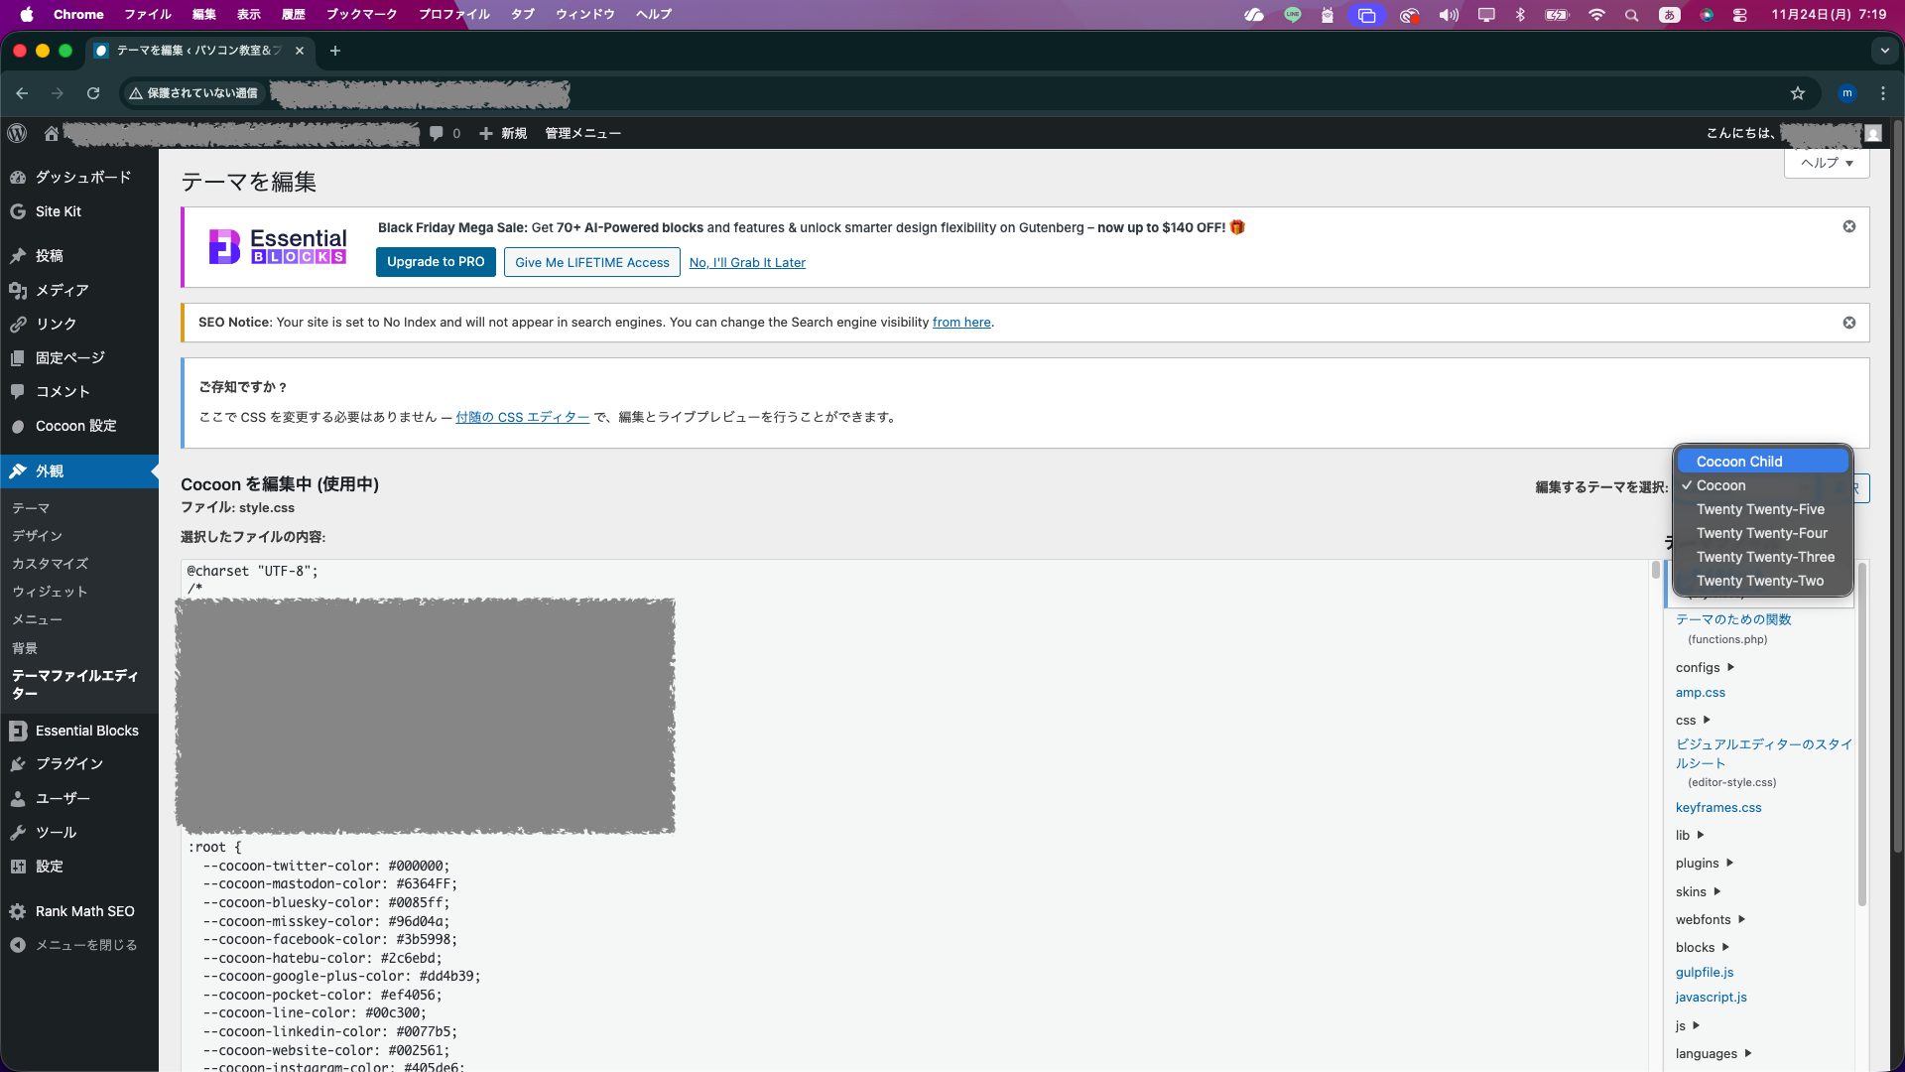This screenshot has width=1905, height=1072.
Task: Click the user avatar icon at admin bar right
Action: (1871, 133)
